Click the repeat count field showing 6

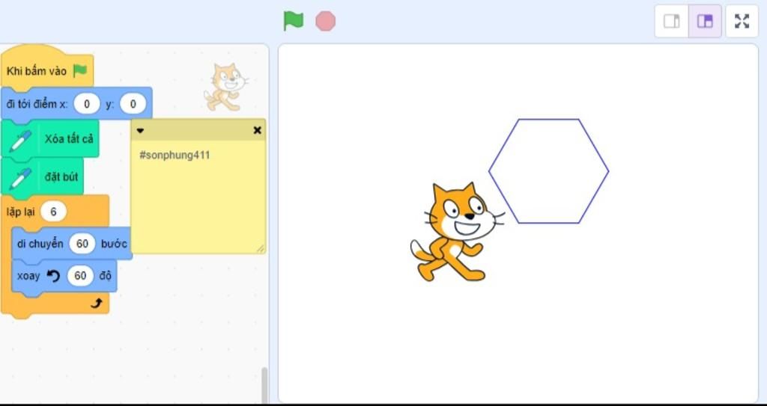coord(53,212)
